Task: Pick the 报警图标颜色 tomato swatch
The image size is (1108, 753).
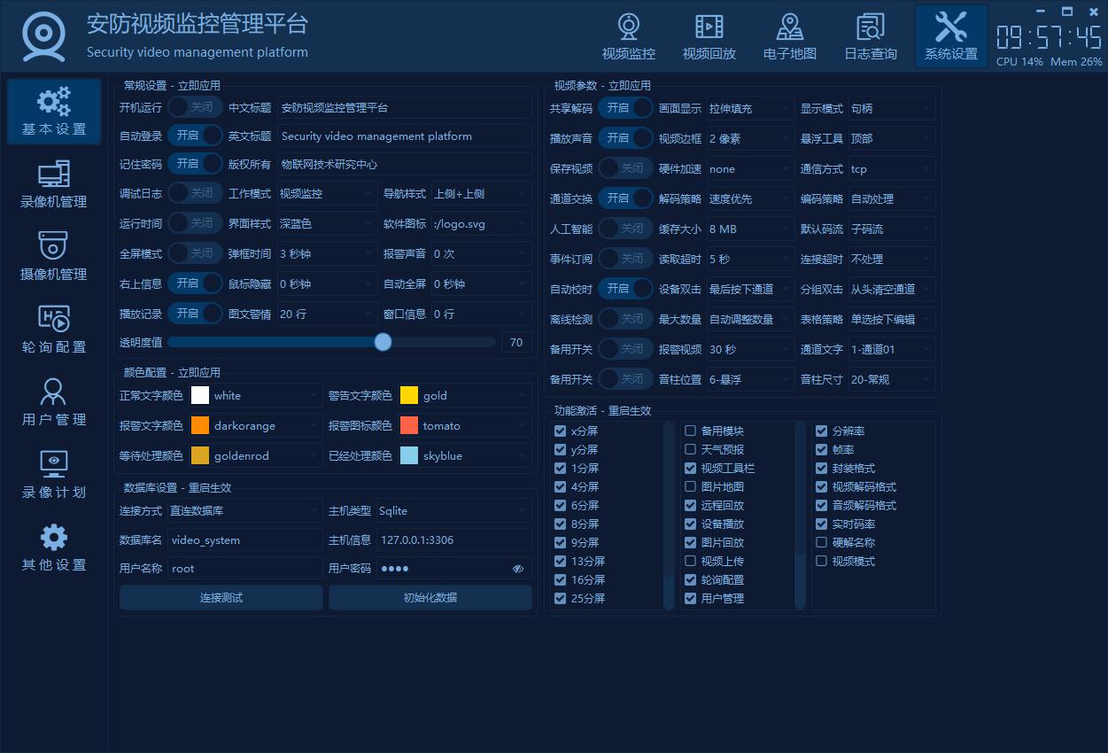Action: tap(409, 425)
